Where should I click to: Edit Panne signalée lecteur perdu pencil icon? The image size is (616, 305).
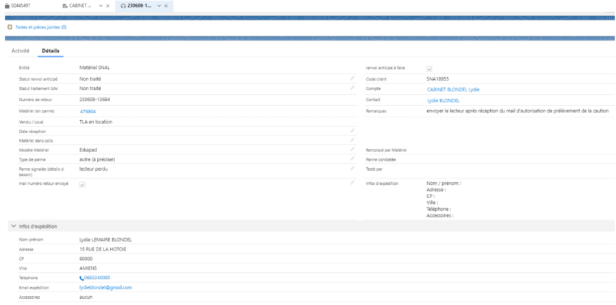pyautogui.click(x=352, y=169)
